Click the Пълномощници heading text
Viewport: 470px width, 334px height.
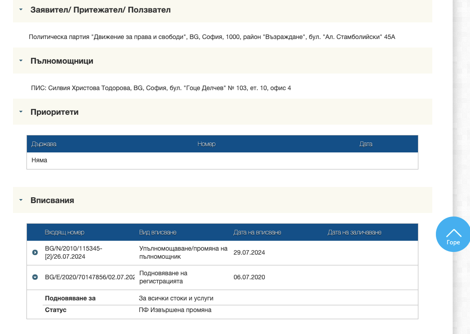pyautogui.click(x=62, y=61)
